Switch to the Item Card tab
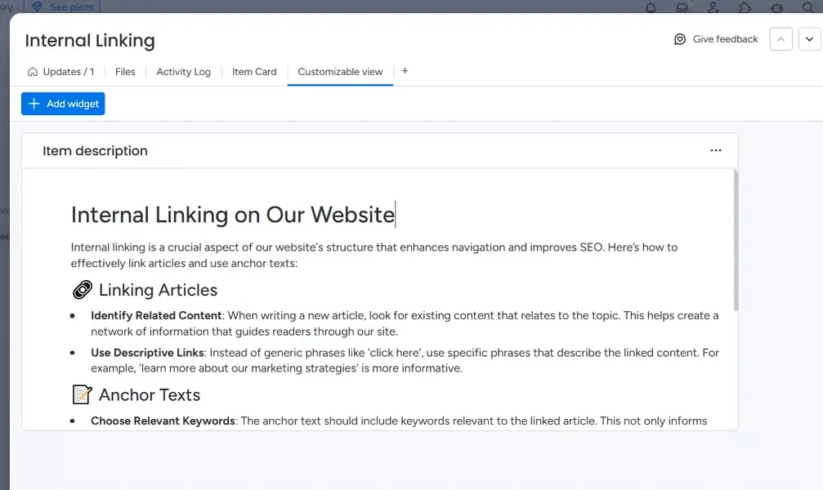Image resolution: width=823 pixels, height=490 pixels. (x=253, y=72)
